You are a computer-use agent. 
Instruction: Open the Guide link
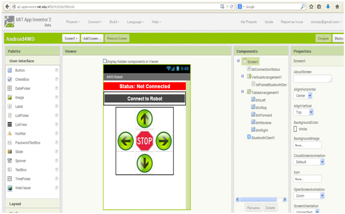tap(269, 22)
